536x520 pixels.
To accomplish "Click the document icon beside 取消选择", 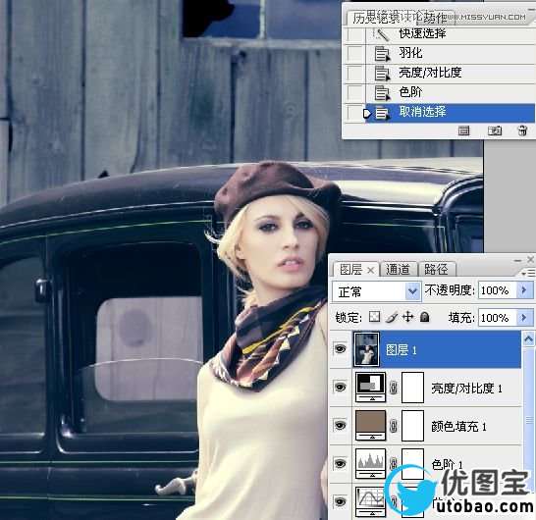I will [x=382, y=113].
